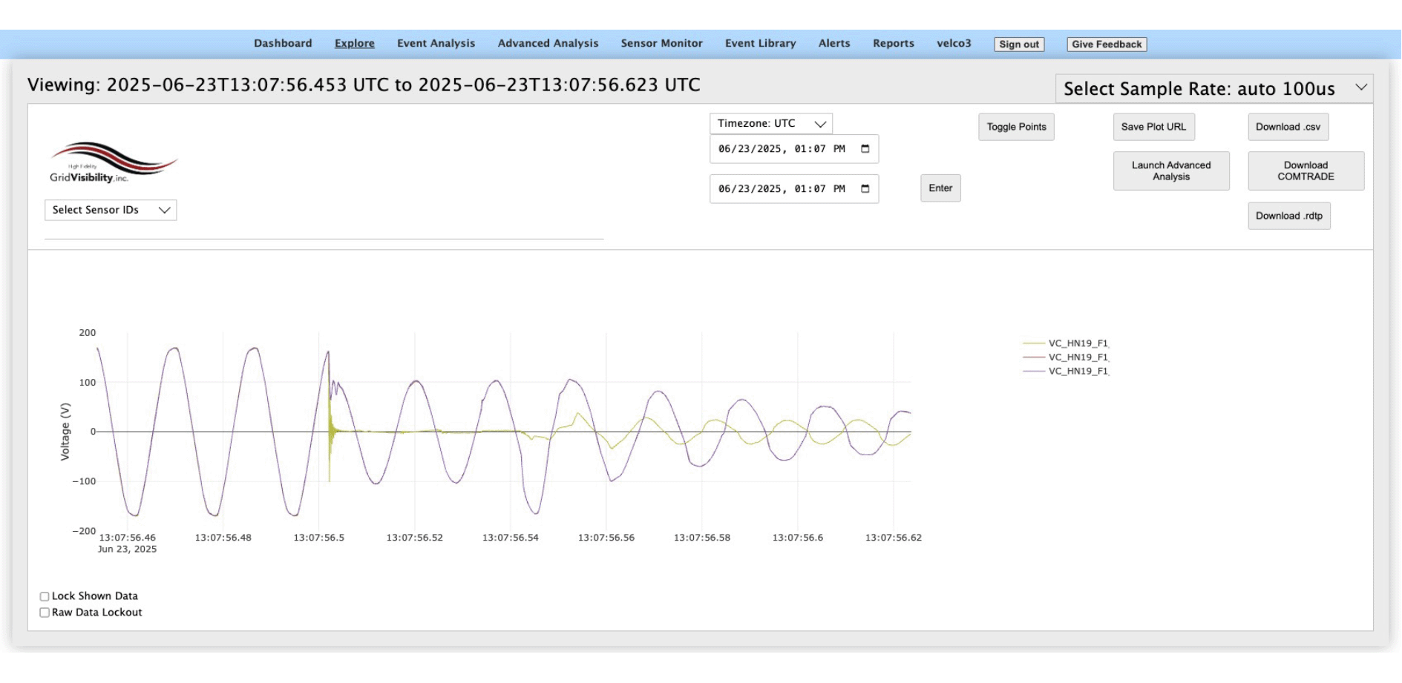This screenshot has width=1402, height=683.
Task: Click the Save Plot URL button
Action: 1153,128
